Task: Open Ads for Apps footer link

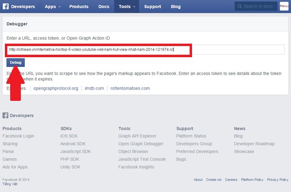Action: [x=15, y=167]
